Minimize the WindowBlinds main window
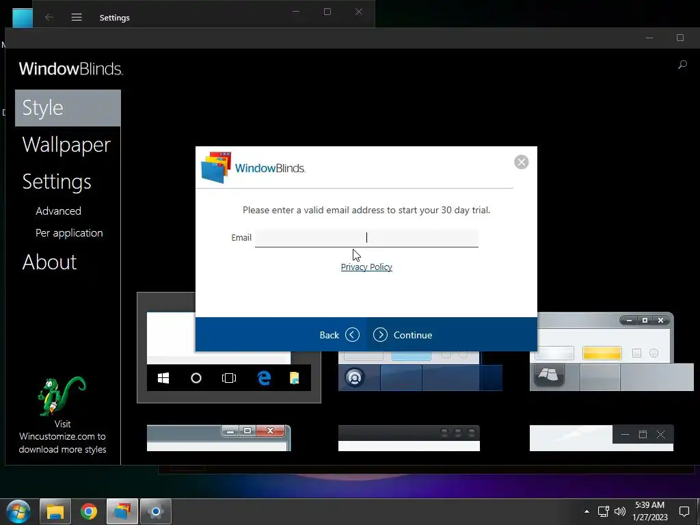Screen dimensions: 700x525 (x=649, y=38)
